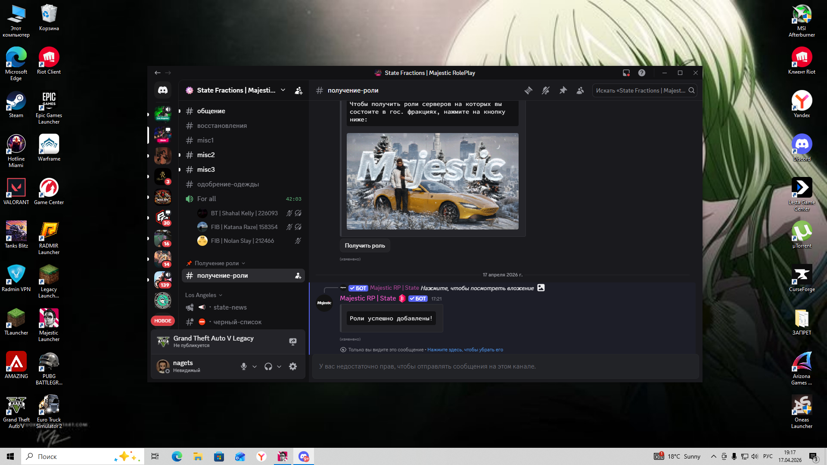Click link to dismiss the ephemeral message

[x=465, y=350]
